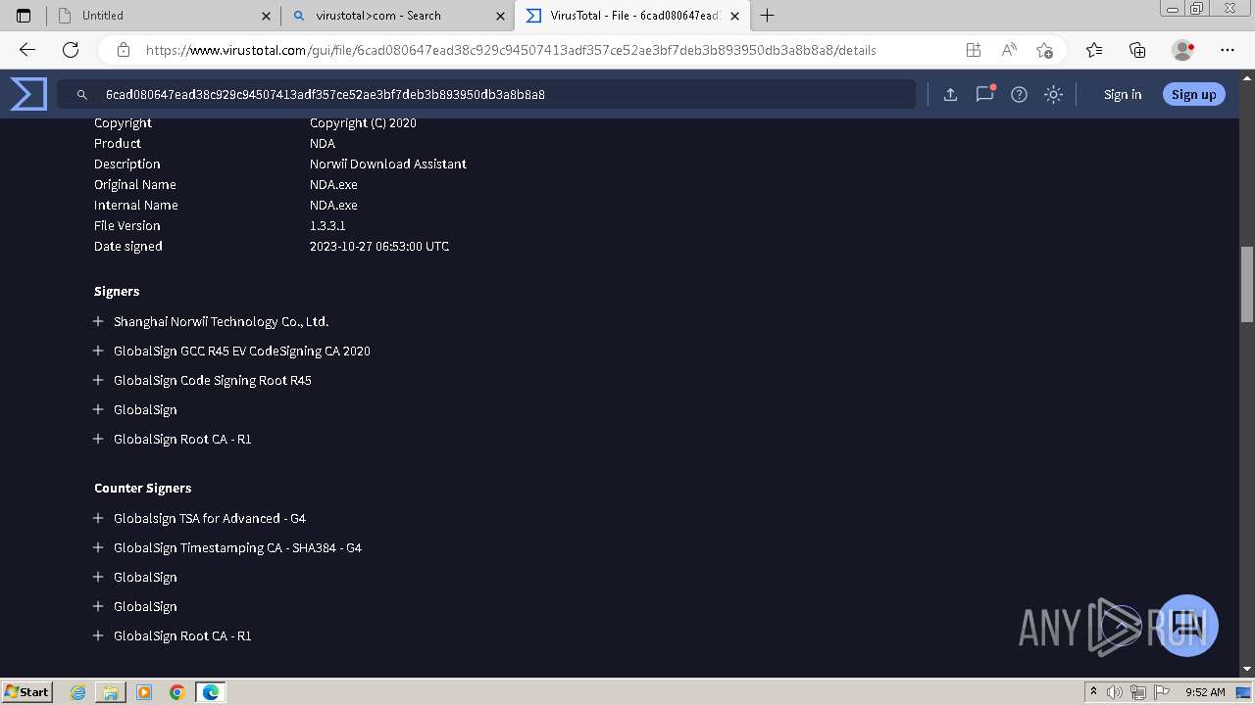Viewport: 1255px width, 705px height.
Task: Click the browser Back arrow
Action: pos(27,50)
